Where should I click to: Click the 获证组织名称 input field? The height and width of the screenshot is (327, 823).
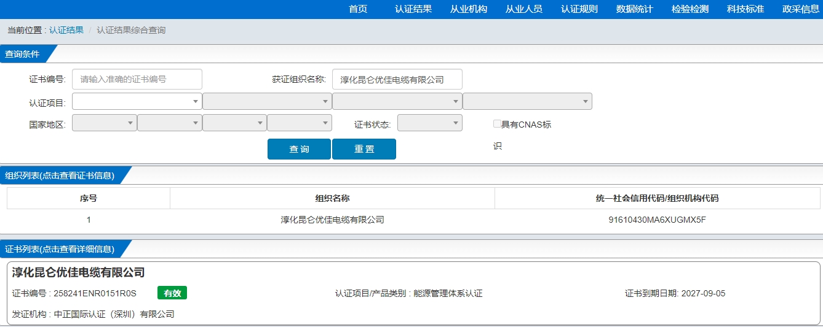click(397, 79)
